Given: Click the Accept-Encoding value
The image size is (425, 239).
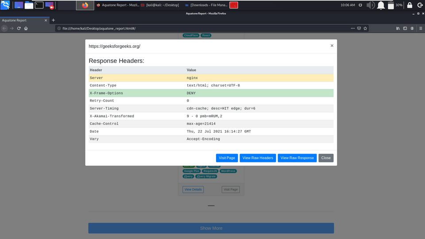Looking at the screenshot, I should tap(203, 139).
